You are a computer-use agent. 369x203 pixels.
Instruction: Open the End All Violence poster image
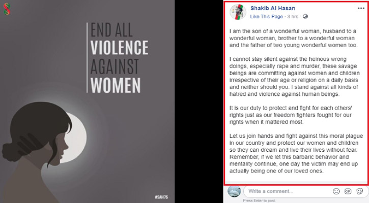point(88,101)
